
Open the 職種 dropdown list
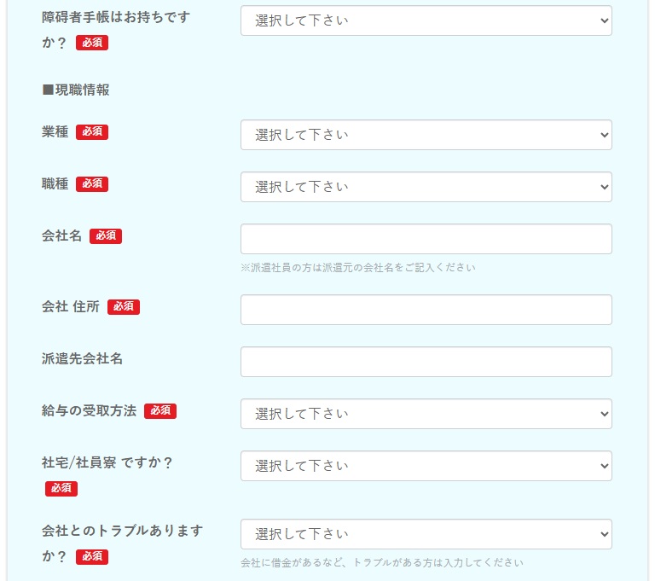pyautogui.click(x=426, y=187)
